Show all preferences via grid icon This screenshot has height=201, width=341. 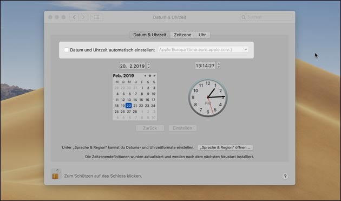coord(97,17)
